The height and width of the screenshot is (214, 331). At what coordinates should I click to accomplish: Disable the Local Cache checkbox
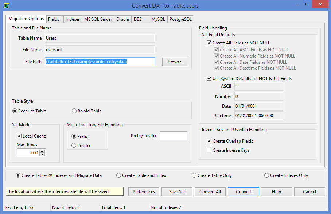19,136
